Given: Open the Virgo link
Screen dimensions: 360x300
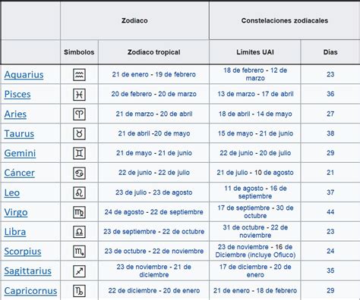Looking at the screenshot, I should click(16, 212).
